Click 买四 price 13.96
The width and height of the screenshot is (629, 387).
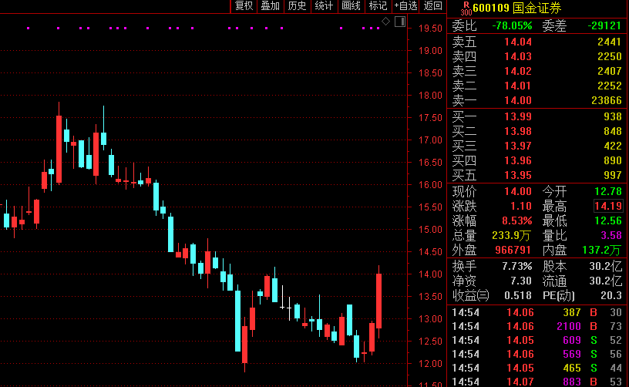point(517,161)
